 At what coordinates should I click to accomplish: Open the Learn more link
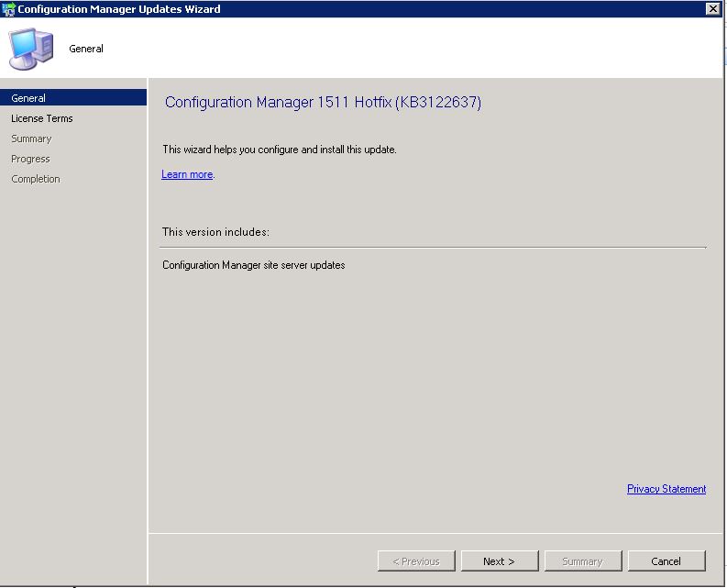(x=187, y=174)
